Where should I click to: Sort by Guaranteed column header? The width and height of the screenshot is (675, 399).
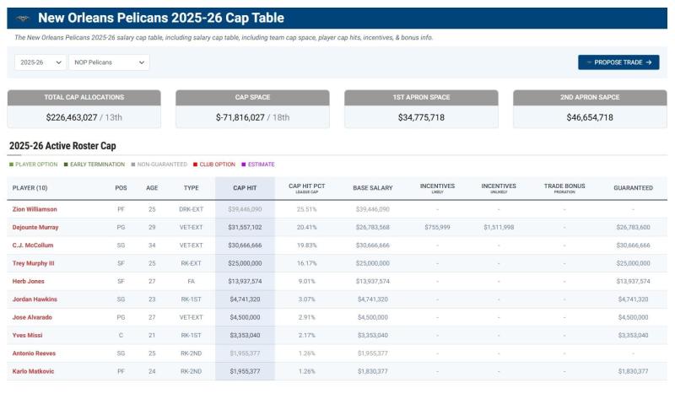(634, 188)
